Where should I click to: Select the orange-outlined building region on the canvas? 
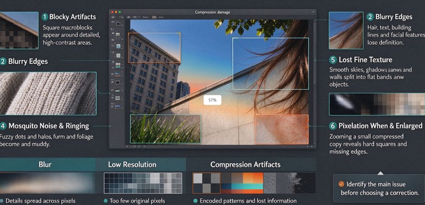tap(154, 48)
